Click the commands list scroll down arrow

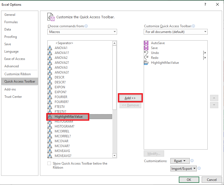coord(114,155)
